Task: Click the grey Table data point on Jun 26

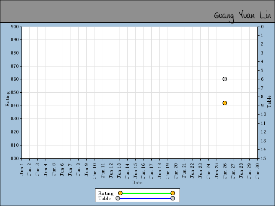Action: click(x=225, y=79)
